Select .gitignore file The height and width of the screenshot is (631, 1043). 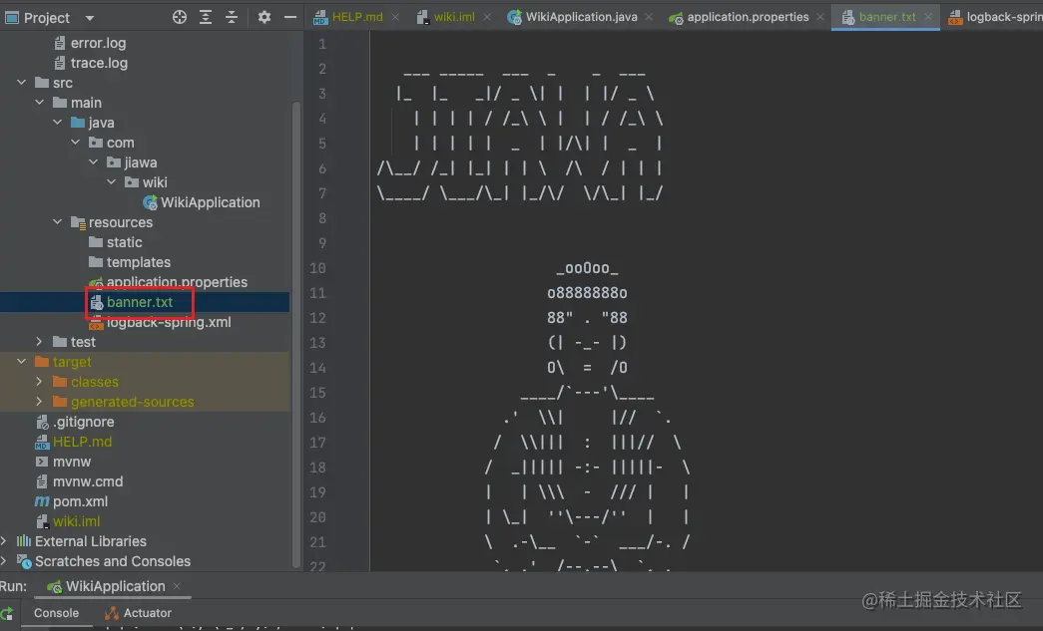click(83, 422)
